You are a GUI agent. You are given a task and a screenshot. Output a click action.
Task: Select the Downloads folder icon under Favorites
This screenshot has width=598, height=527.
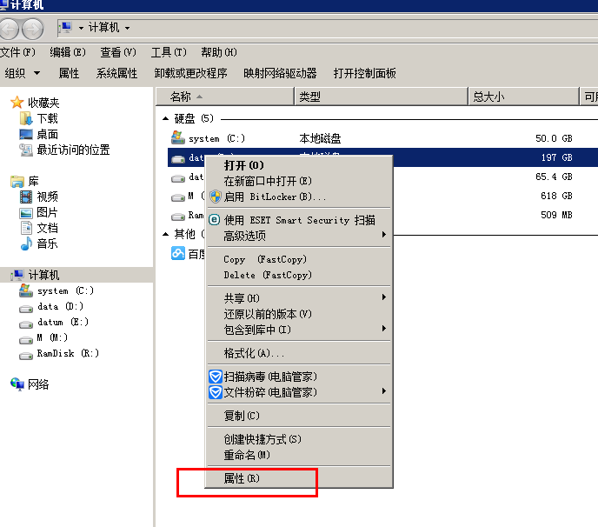(26, 118)
